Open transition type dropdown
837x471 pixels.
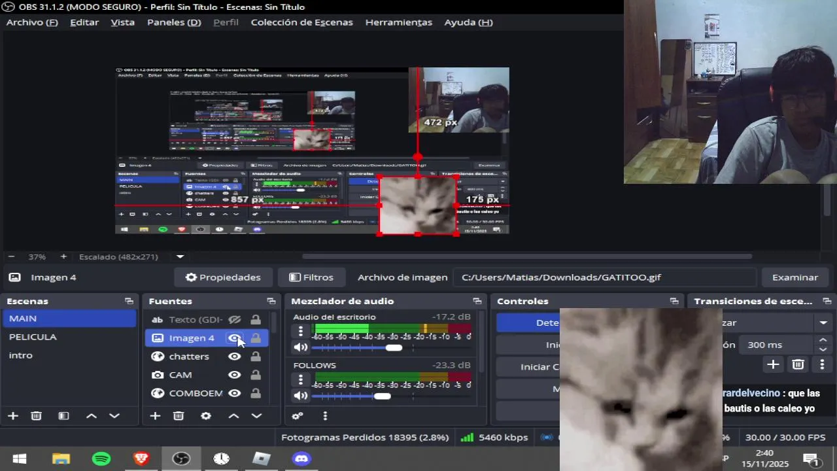[x=823, y=323]
